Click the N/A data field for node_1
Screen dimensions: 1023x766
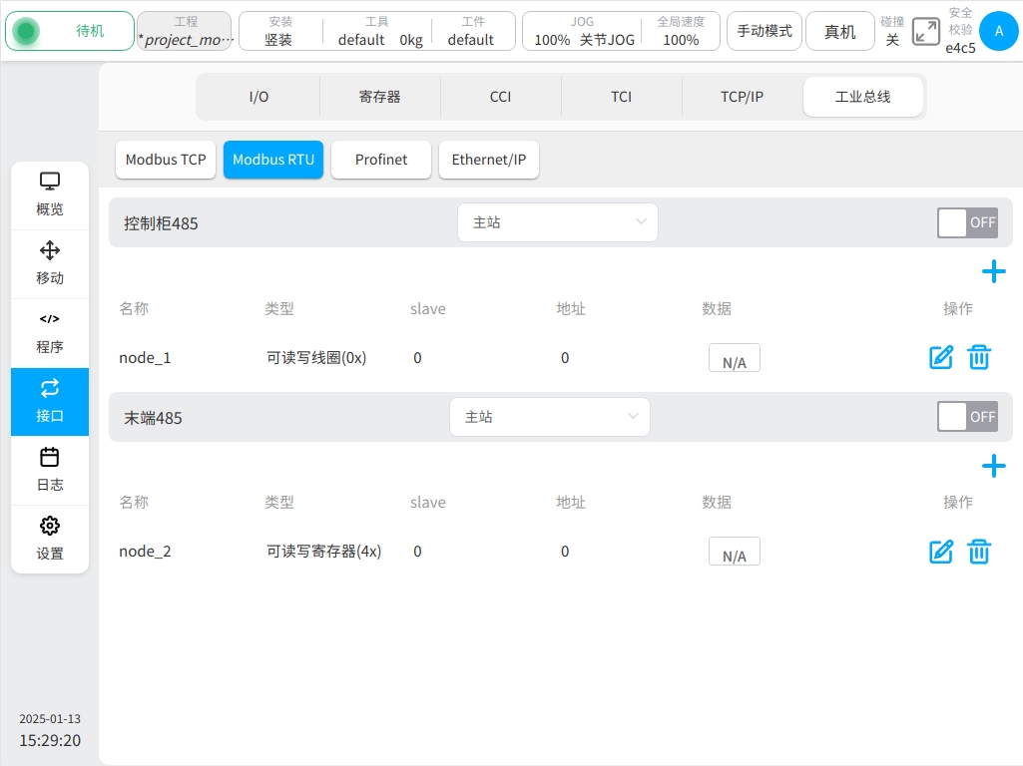734,358
